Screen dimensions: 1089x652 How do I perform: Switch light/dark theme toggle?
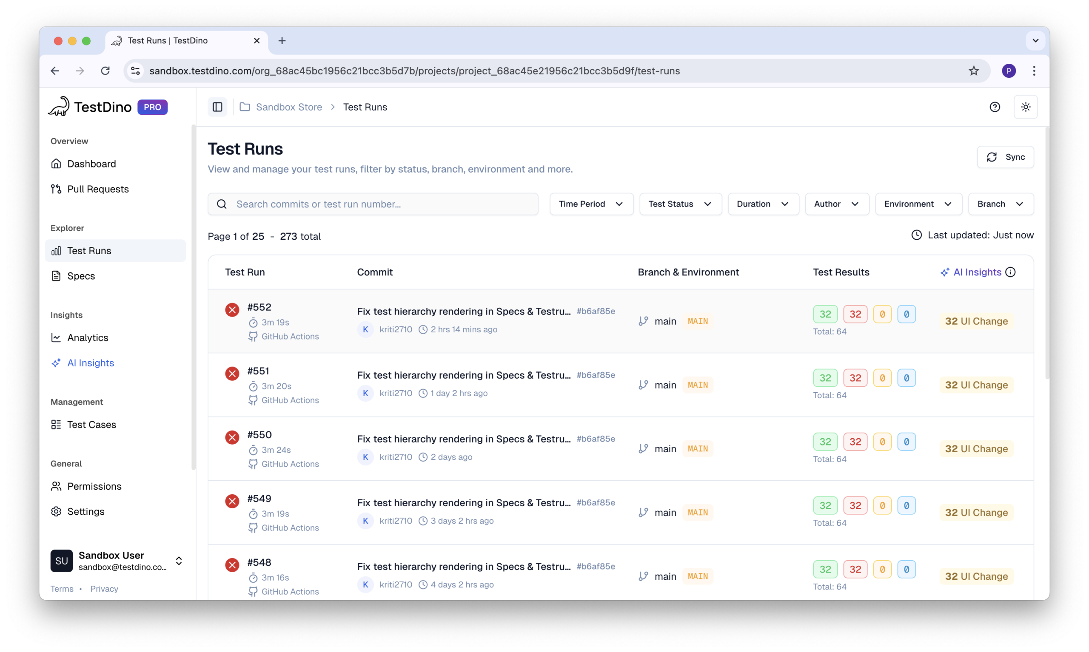point(1025,107)
